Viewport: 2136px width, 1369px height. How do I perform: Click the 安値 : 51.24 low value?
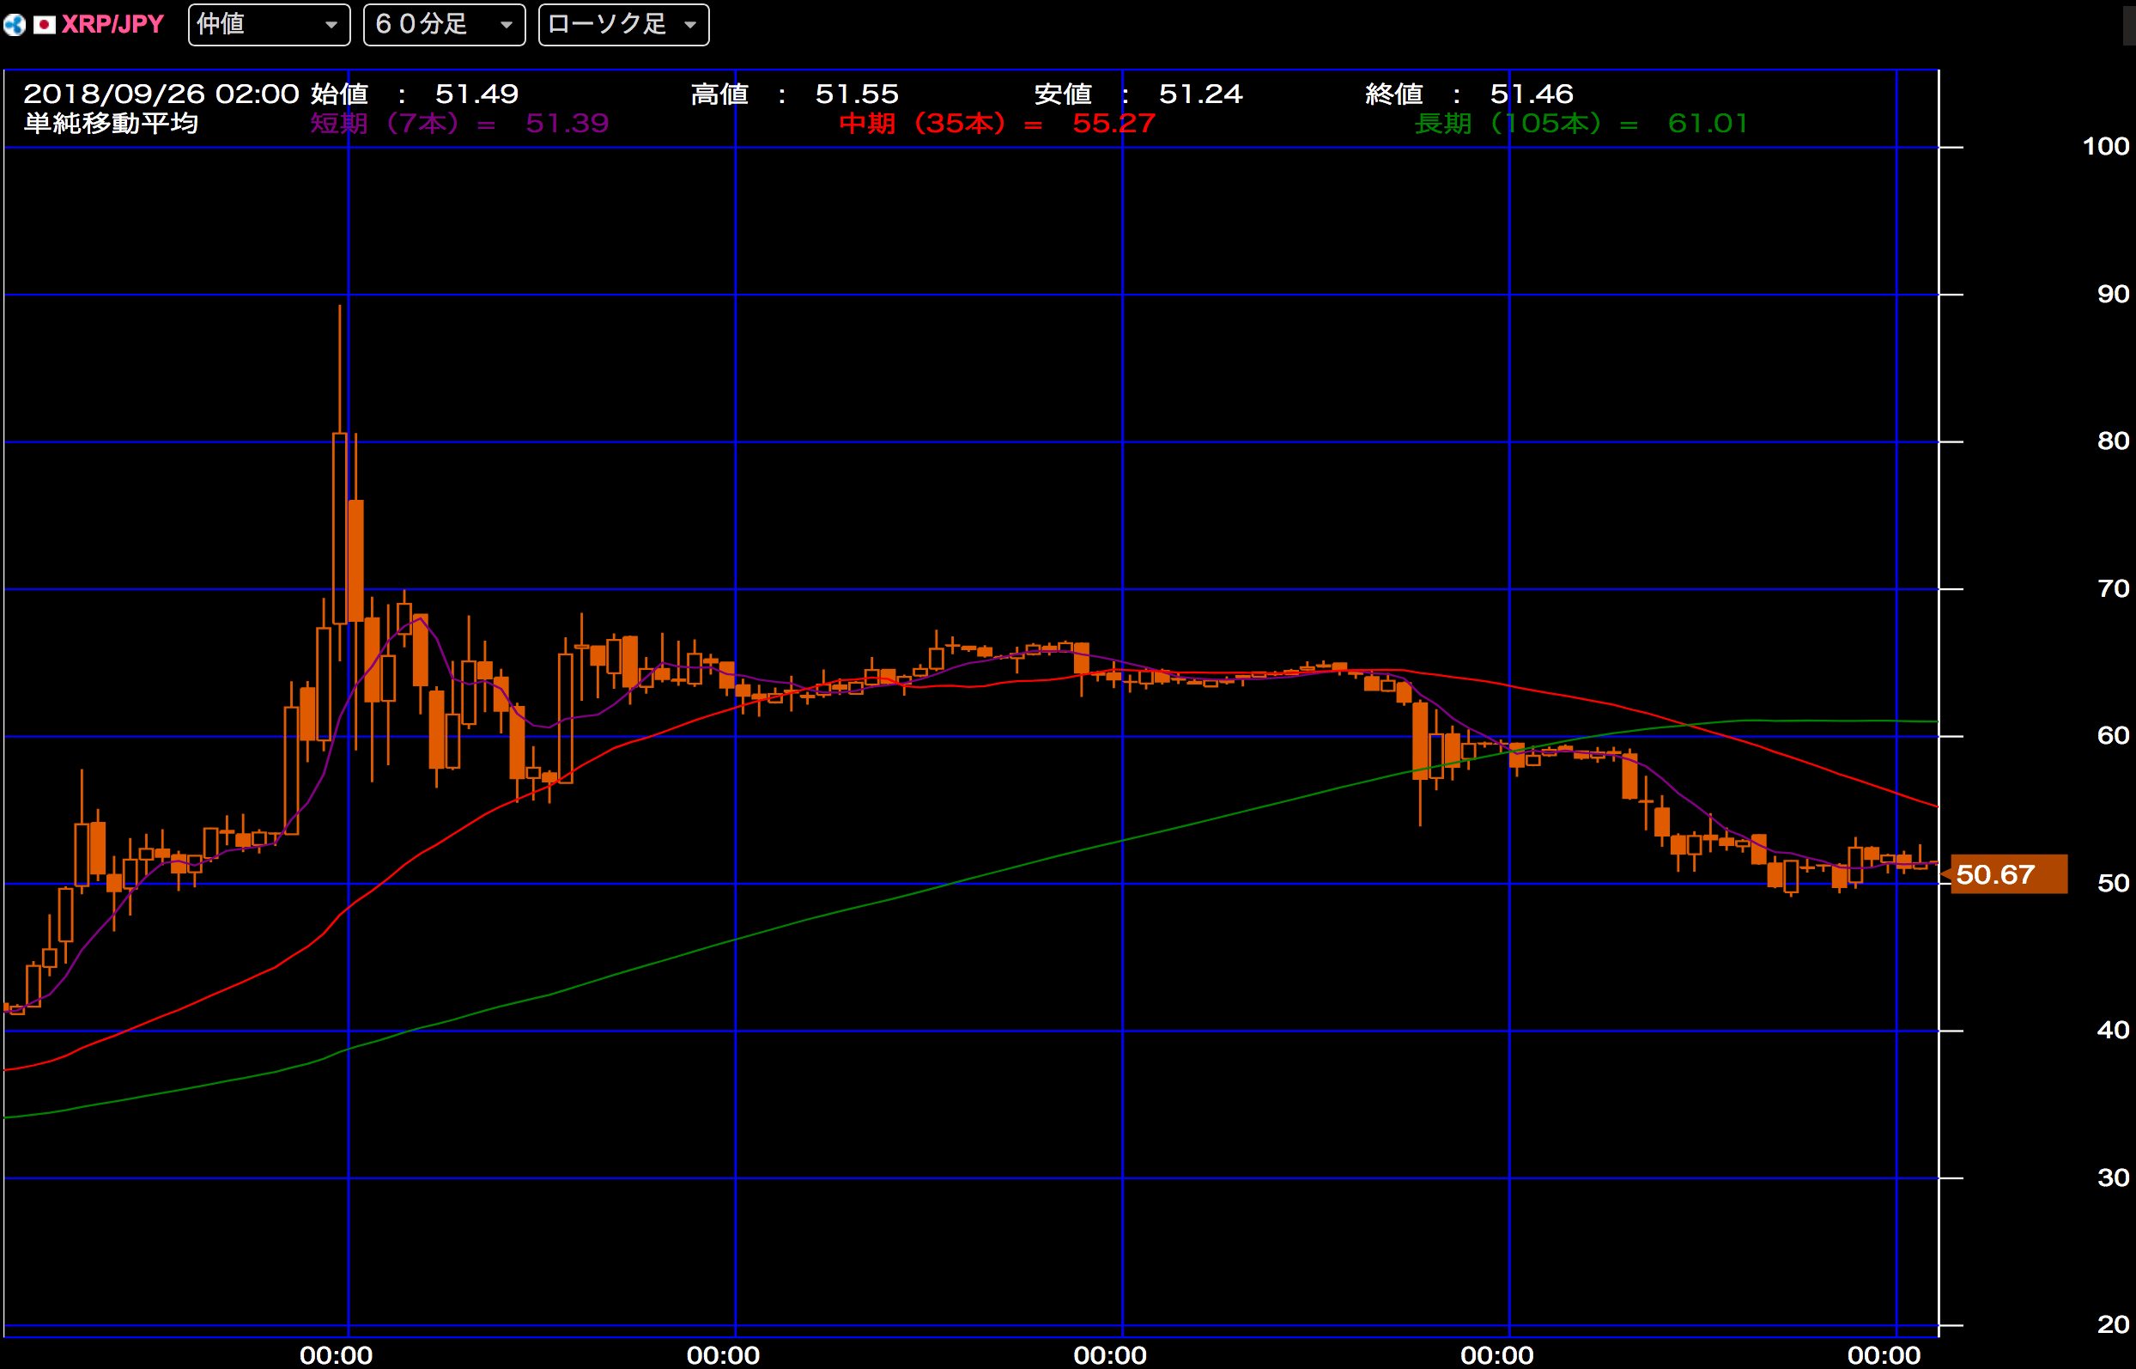click(1138, 94)
